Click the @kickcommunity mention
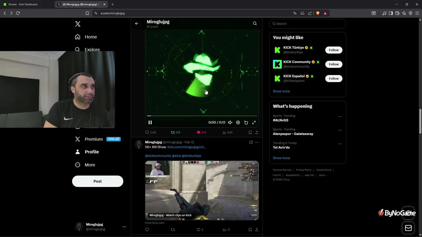 tap(158, 156)
